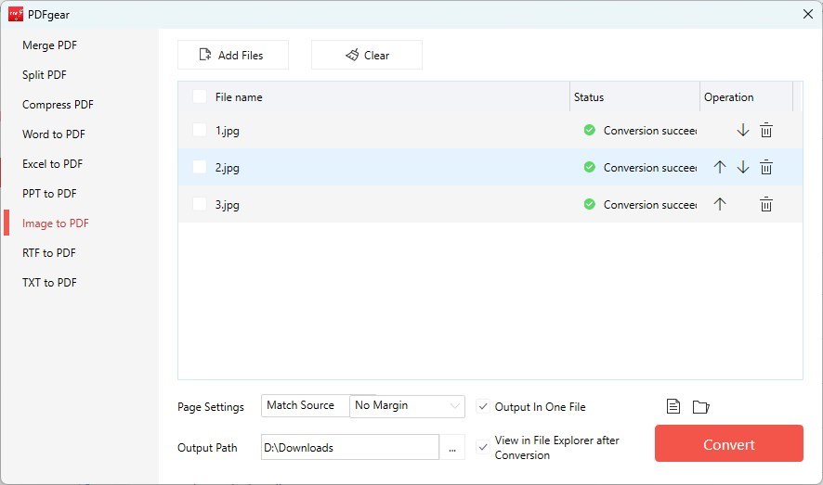Image resolution: width=823 pixels, height=485 pixels.
Task: Click the Add Files button
Action: (233, 55)
